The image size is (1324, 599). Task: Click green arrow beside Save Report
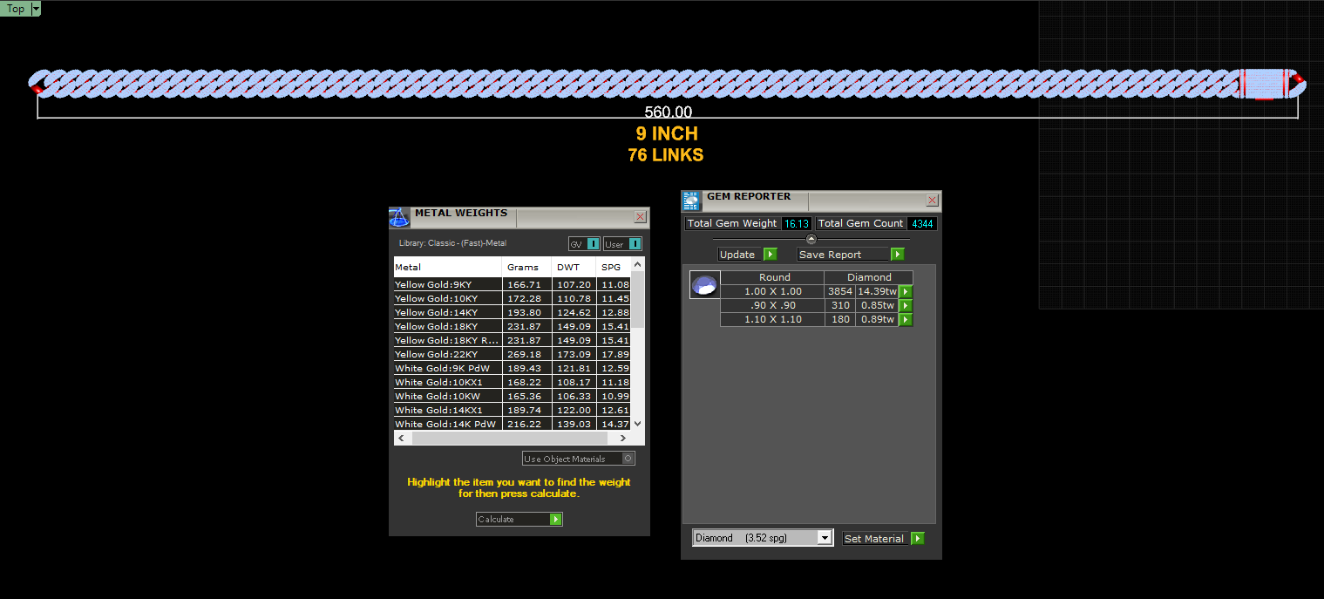point(898,255)
